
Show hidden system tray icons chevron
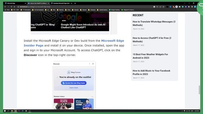pyautogui.click(x=182, y=111)
